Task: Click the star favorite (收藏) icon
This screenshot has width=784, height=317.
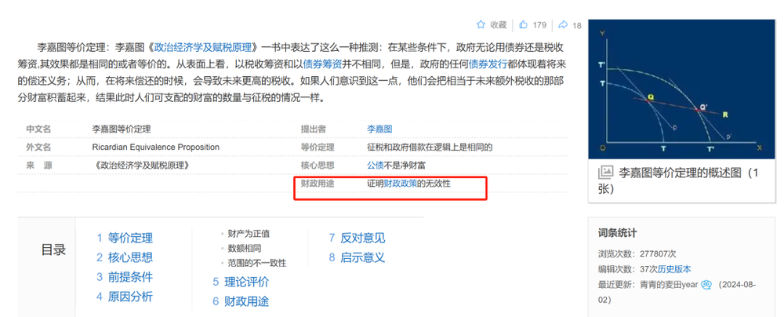Action: [x=481, y=25]
